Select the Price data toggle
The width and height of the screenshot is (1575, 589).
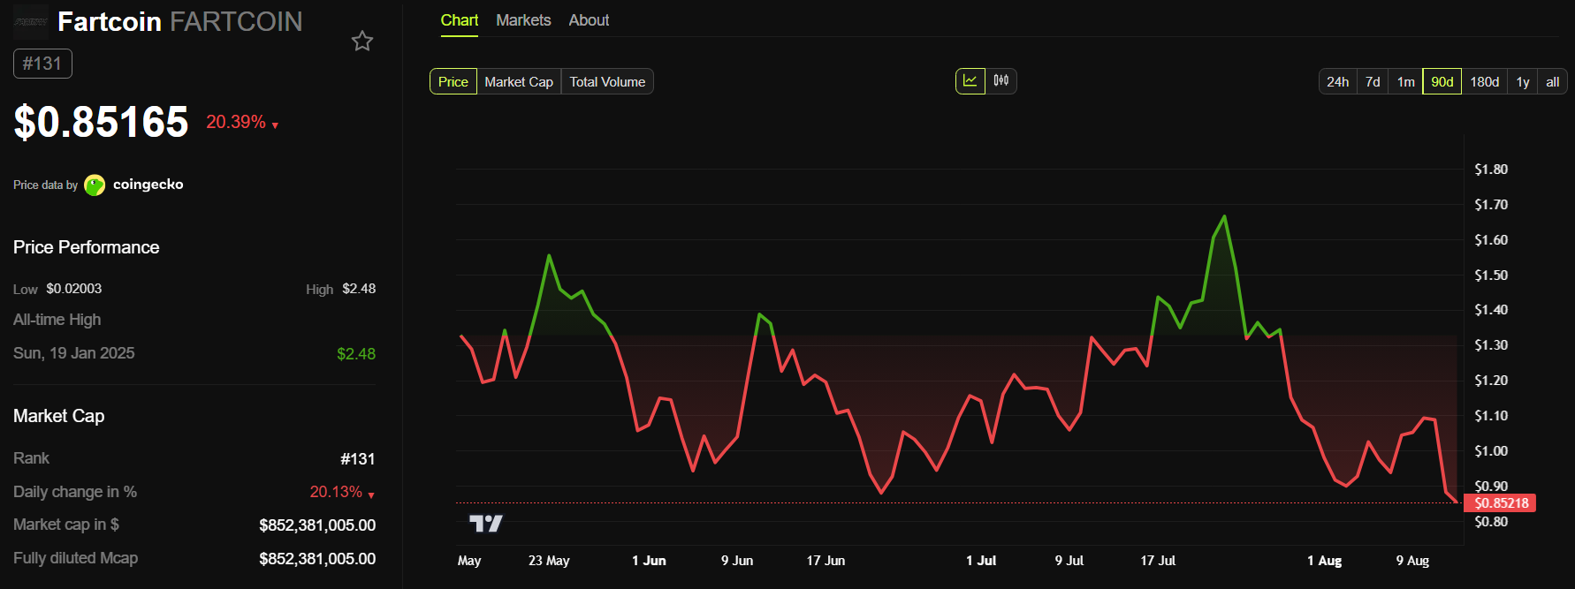coord(453,82)
